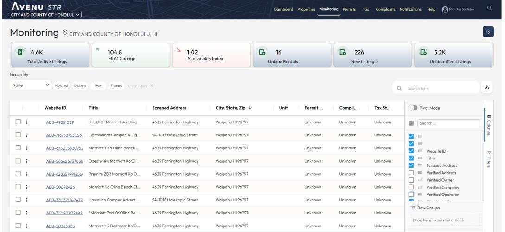Viewport: 505px width, 232px height.
Task: Open the Tax tab
Action: (x=366, y=9)
